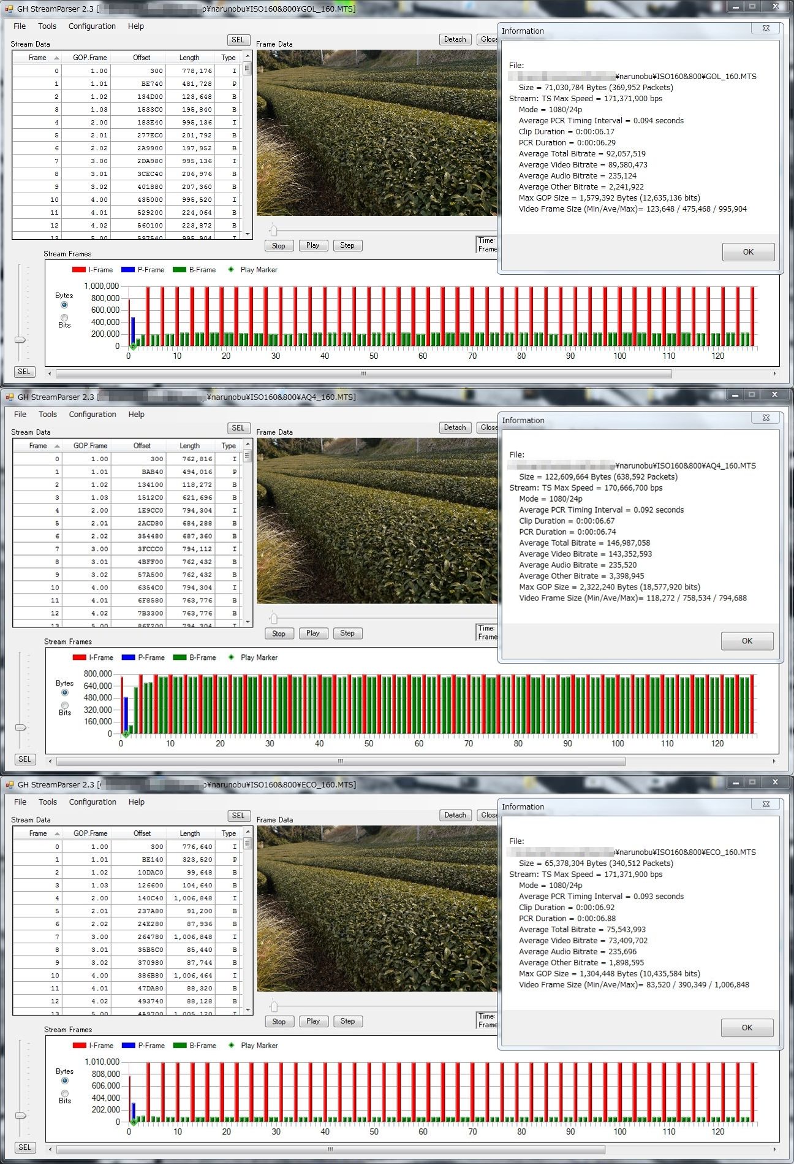Click the Detach button in the top window

click(x=455, y=39)
